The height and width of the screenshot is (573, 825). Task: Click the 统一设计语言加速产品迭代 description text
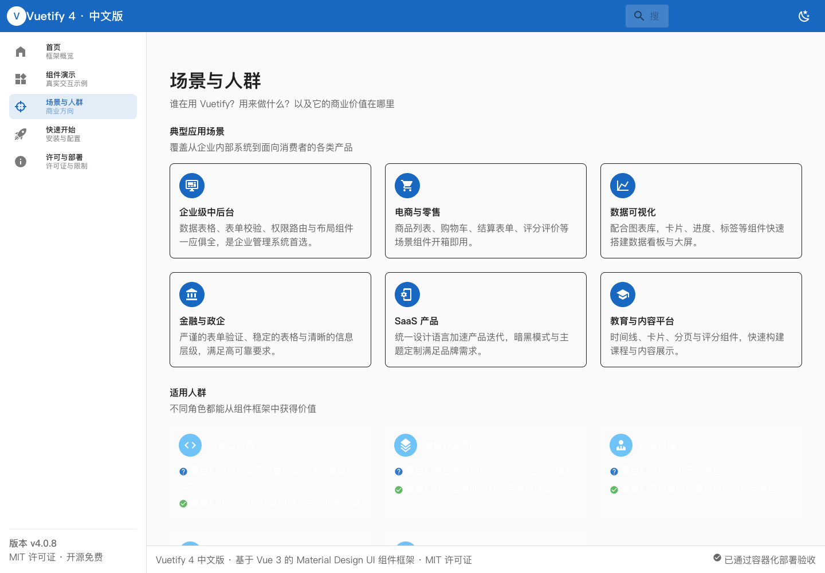pos(482,344)
